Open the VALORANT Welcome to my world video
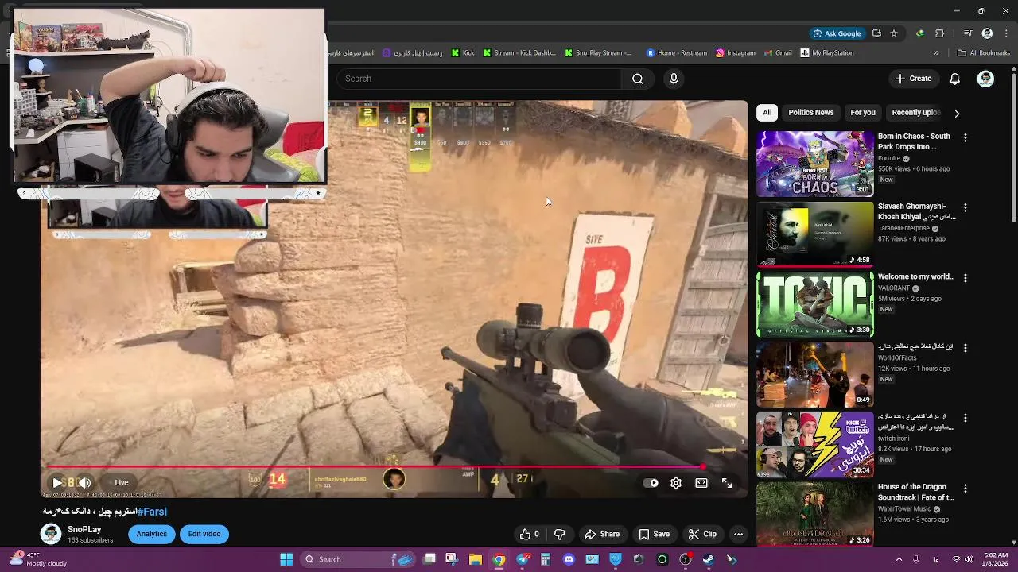Viewport: 1018px width, 572px height. (814, 304)
